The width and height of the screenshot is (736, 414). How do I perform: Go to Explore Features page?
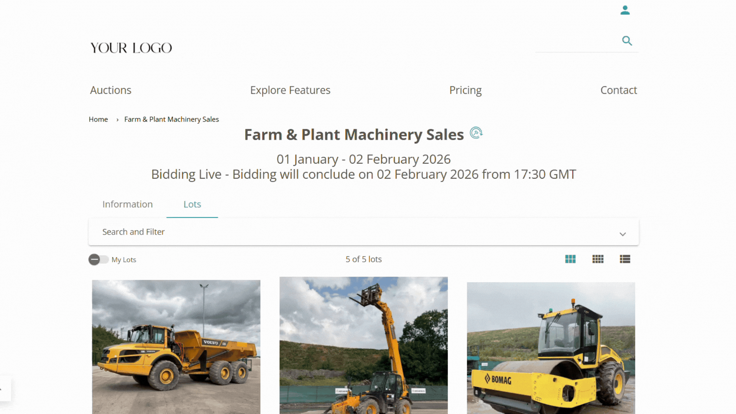(x=290, y=90)
